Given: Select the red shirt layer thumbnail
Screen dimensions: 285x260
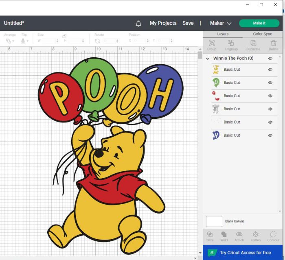Looking at the screenshot, I should [x=216, y=96].
